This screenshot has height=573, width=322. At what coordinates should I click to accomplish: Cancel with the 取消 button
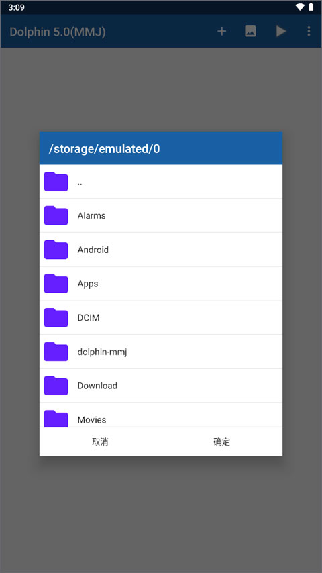click(x=100, y=441)
